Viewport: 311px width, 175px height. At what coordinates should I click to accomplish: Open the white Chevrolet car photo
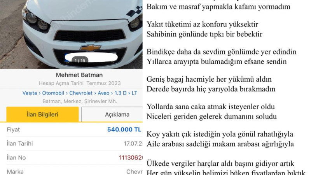pos(71,34)
